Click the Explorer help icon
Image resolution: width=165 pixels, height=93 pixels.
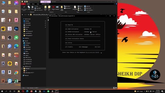(x=116, y=4)
